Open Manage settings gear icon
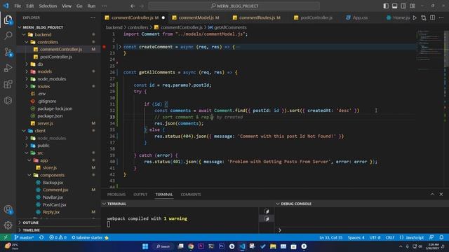Screen dimensions: 449x252 click(x=8, y=225)
